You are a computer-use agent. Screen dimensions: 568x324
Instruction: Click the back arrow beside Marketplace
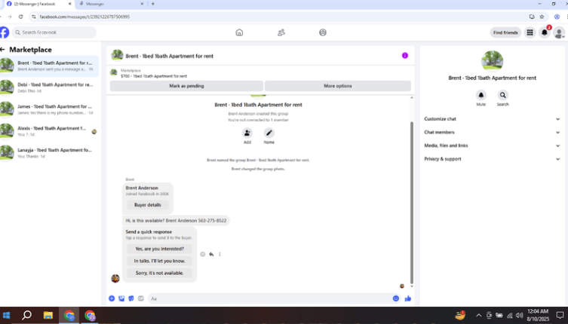pos(3,50)
